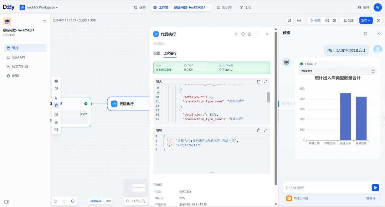Switch to the 设置 tab
This screenshot has height=207, width=385.
tap(156, 53)
